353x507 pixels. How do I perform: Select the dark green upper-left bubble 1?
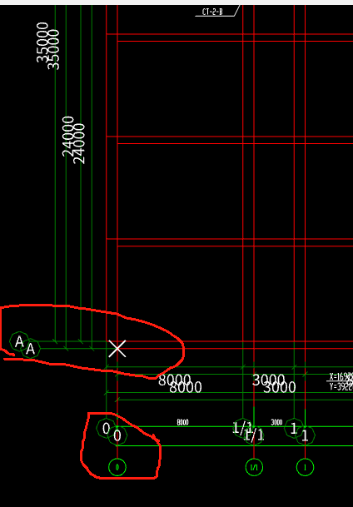(294, 428)
